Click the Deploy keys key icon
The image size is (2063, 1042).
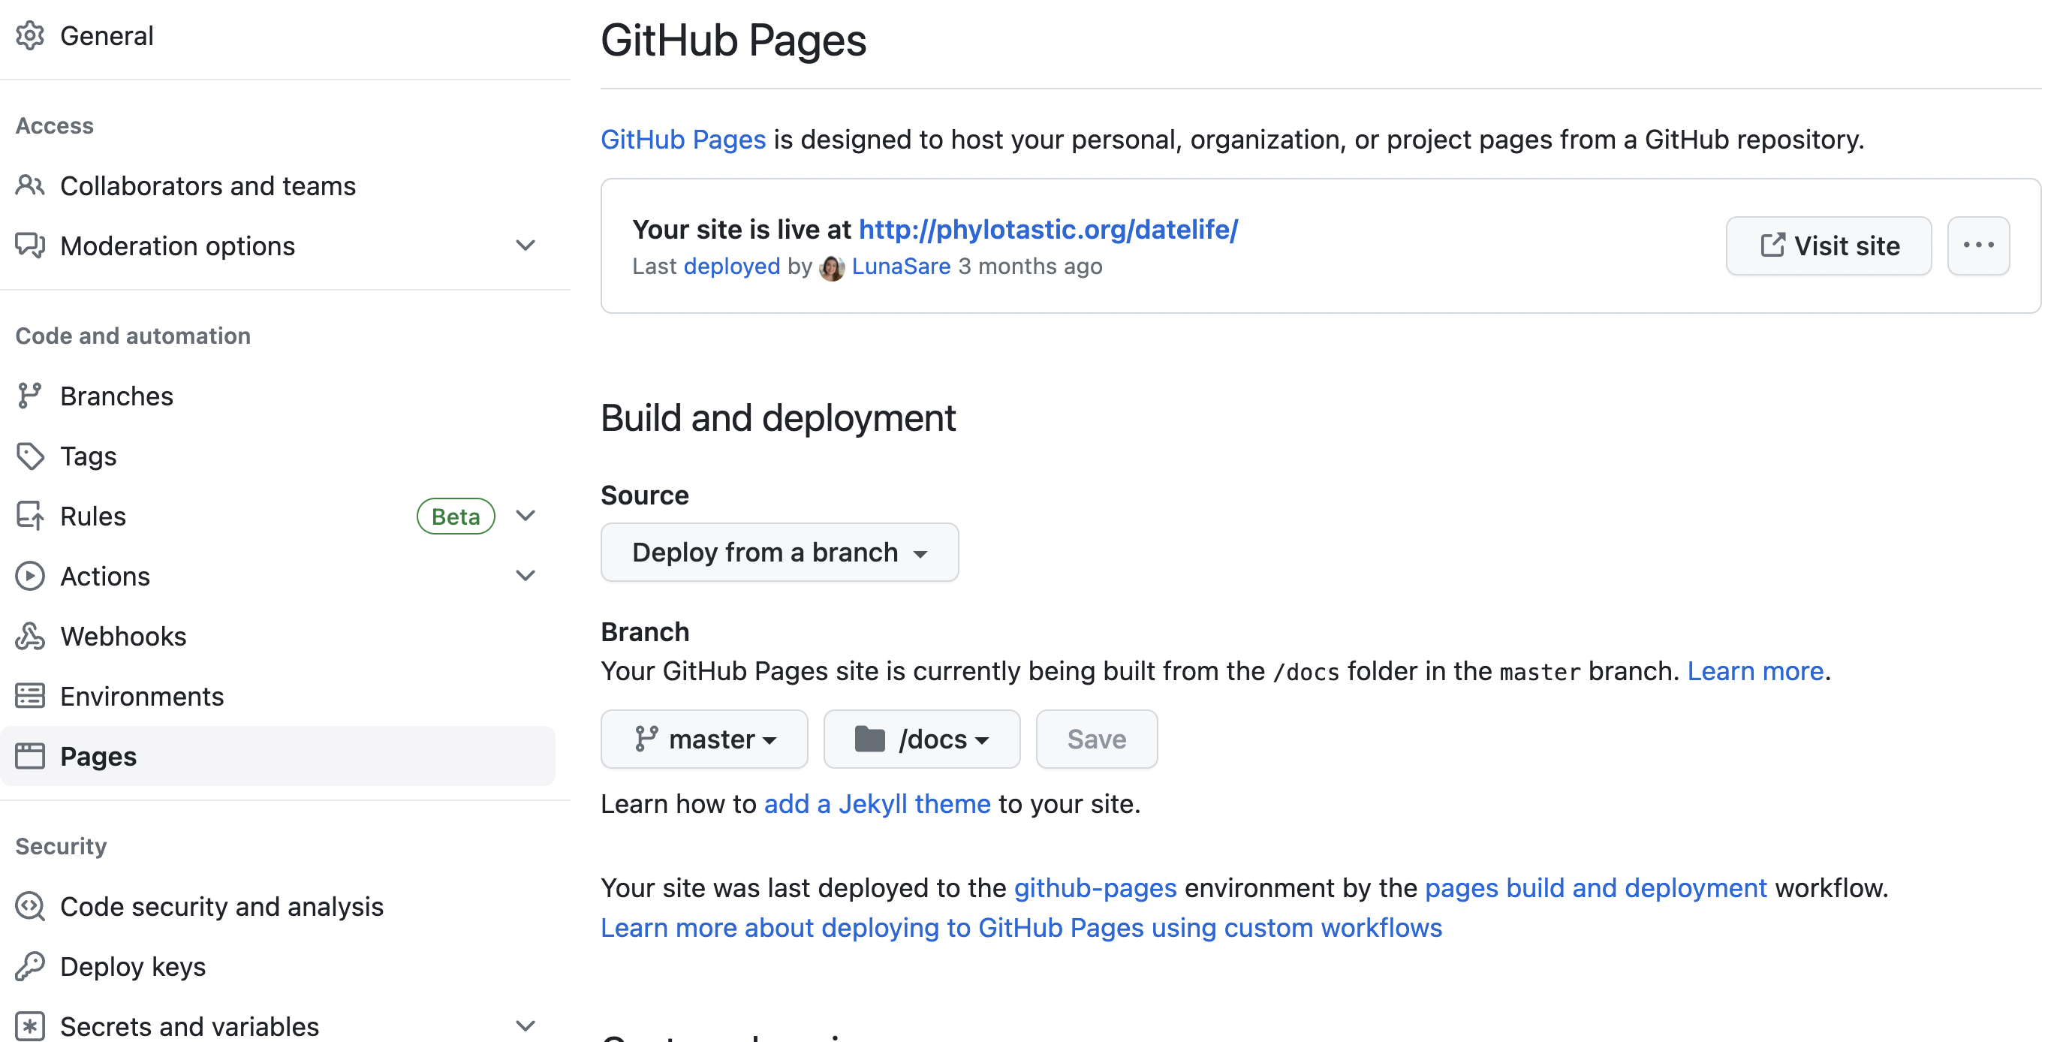29,967
